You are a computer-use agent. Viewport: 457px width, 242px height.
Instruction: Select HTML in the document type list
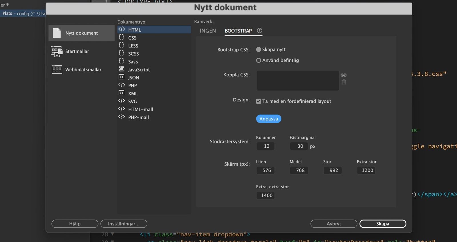click(x=154, y=30)
